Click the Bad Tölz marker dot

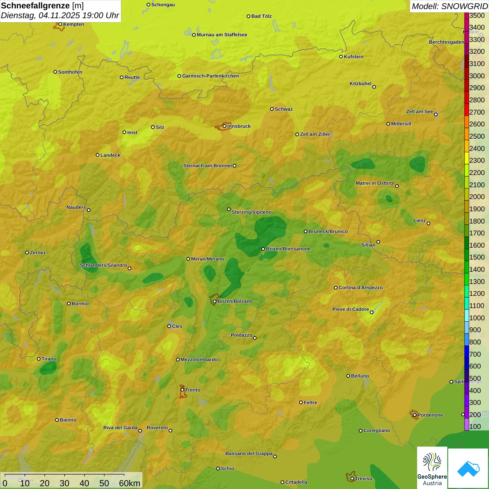coord(248,16)
